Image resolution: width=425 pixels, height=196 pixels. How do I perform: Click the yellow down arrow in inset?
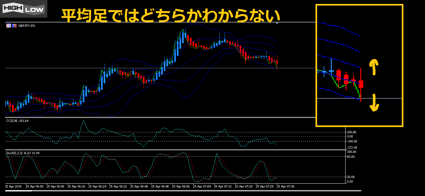(374, 103)
